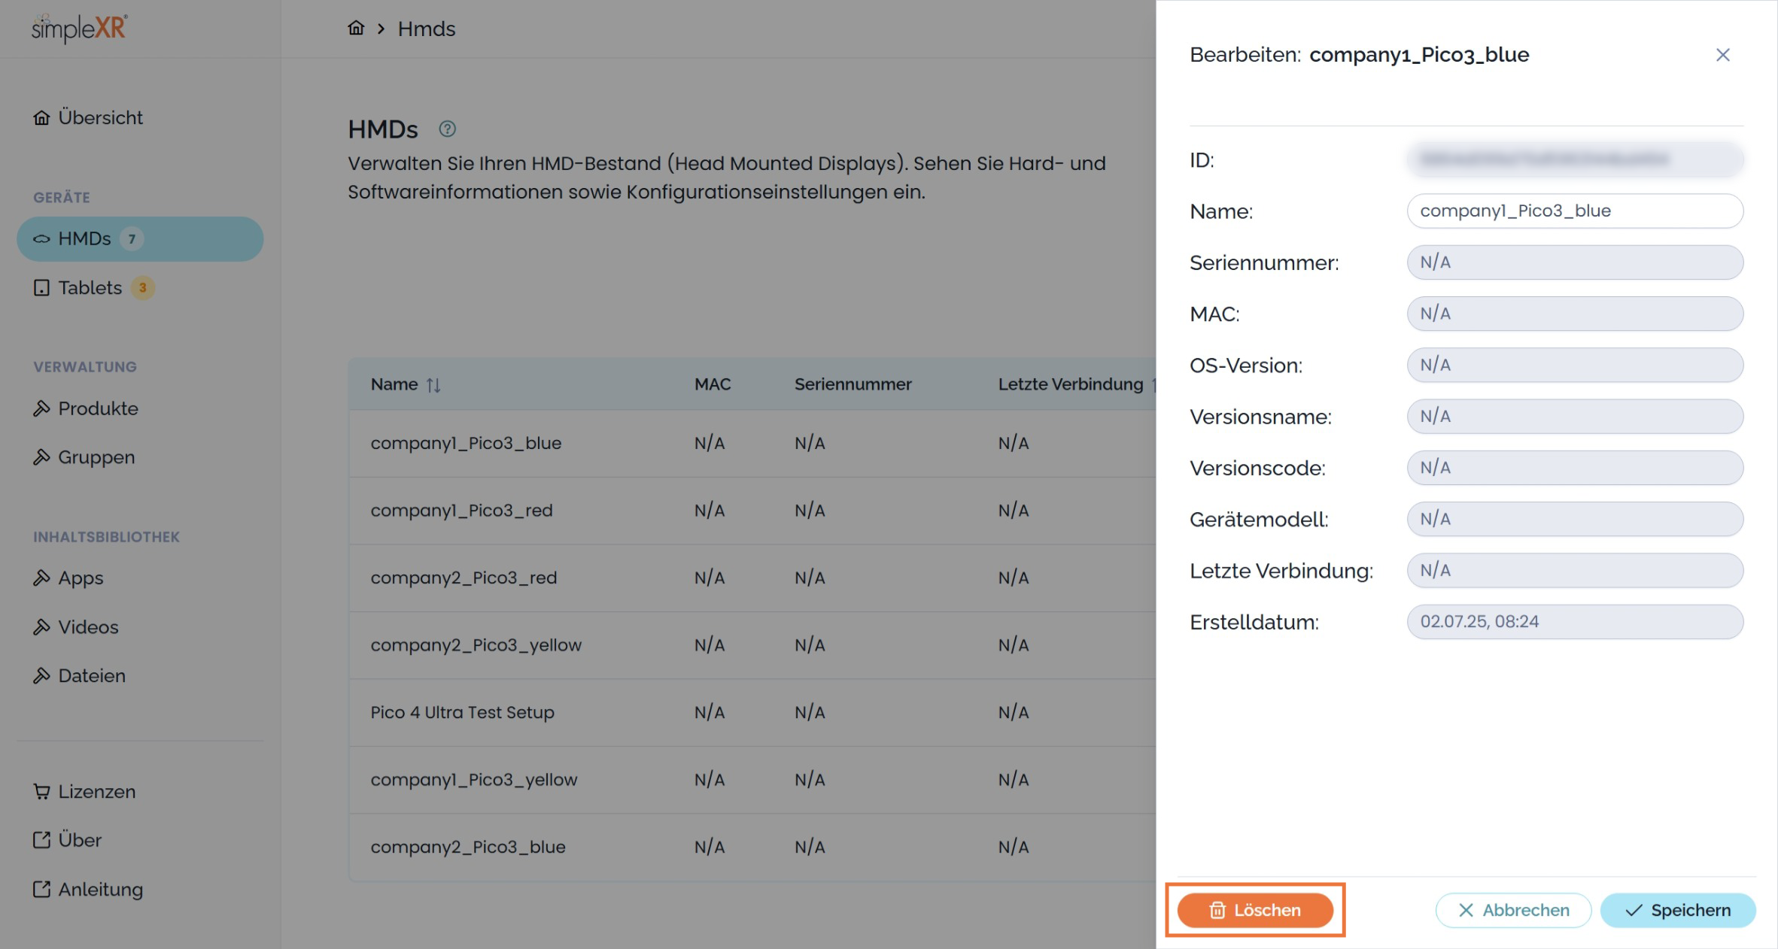Viewport: 1778px width, 949px height.
Task: Click into the Name input field
Action: point(1574,211)
